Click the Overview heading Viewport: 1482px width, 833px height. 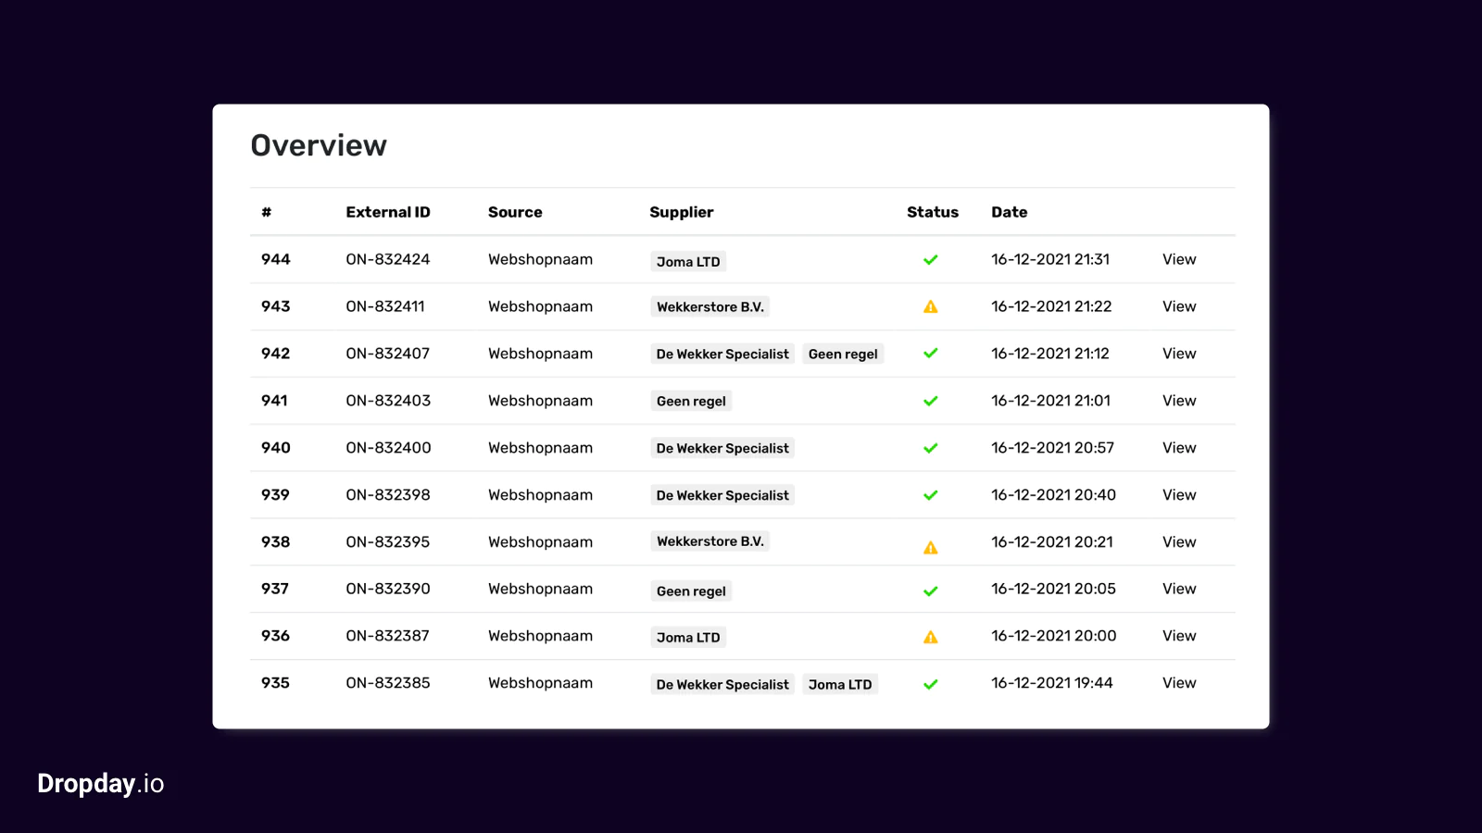(319, 145)
